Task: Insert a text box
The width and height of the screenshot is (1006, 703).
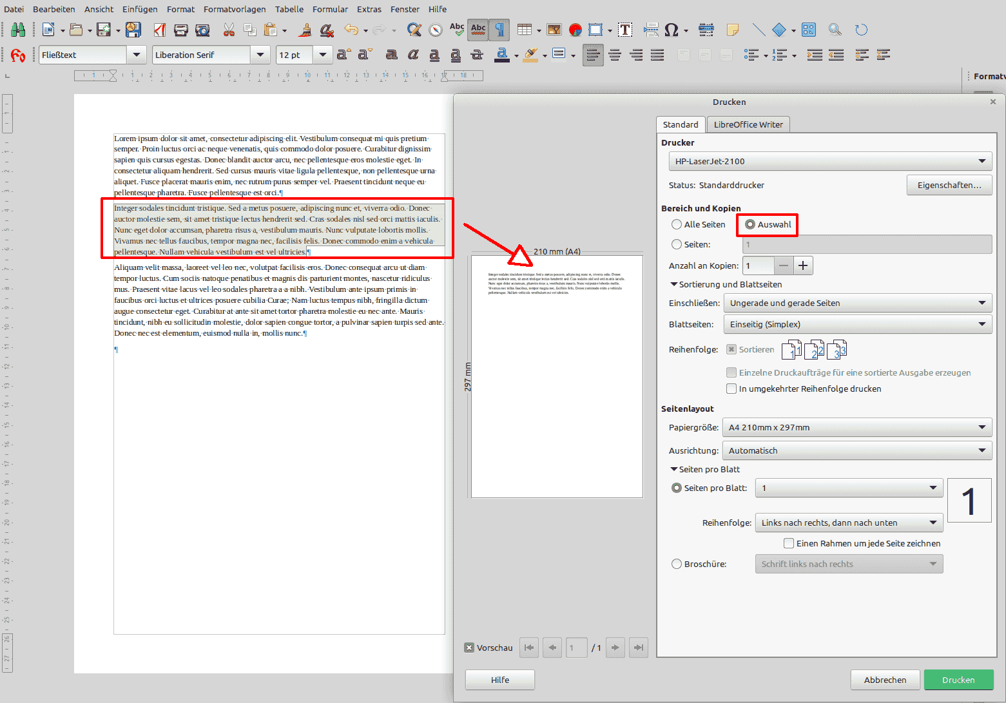Action: point(625,30)
